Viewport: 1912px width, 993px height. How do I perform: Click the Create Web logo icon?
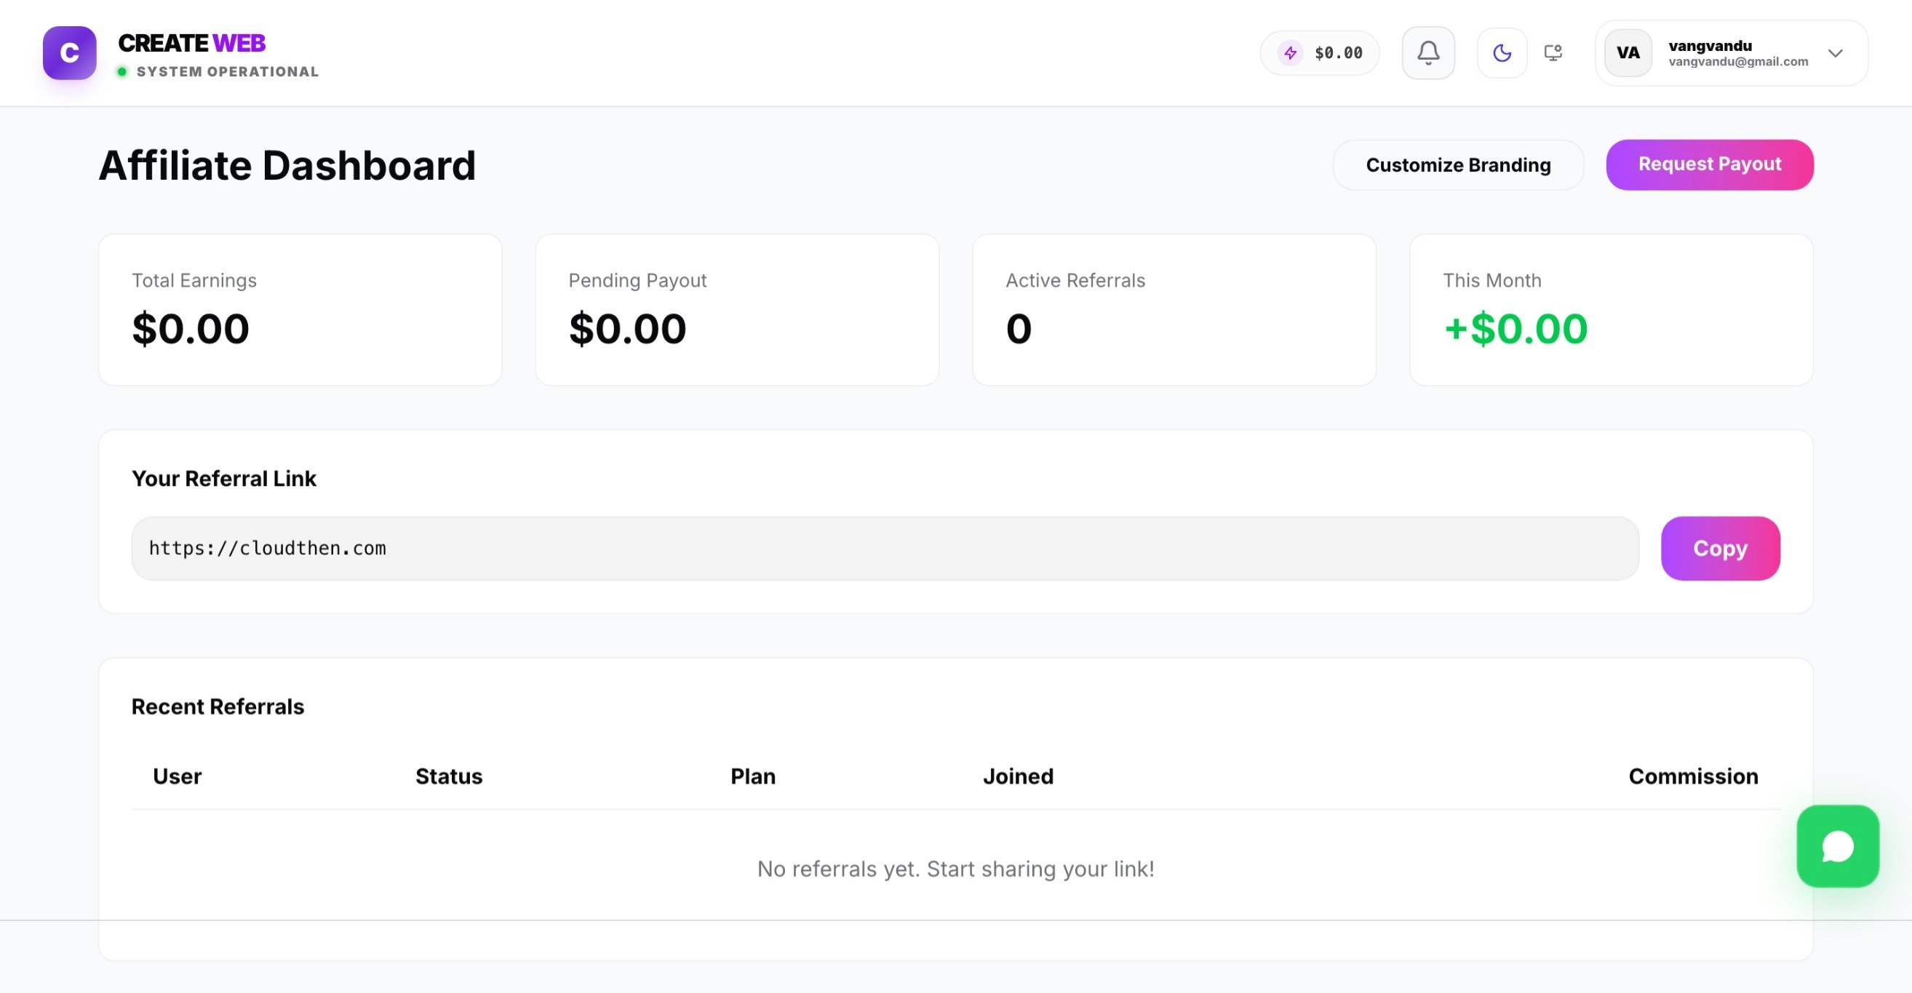pos(70,52)
